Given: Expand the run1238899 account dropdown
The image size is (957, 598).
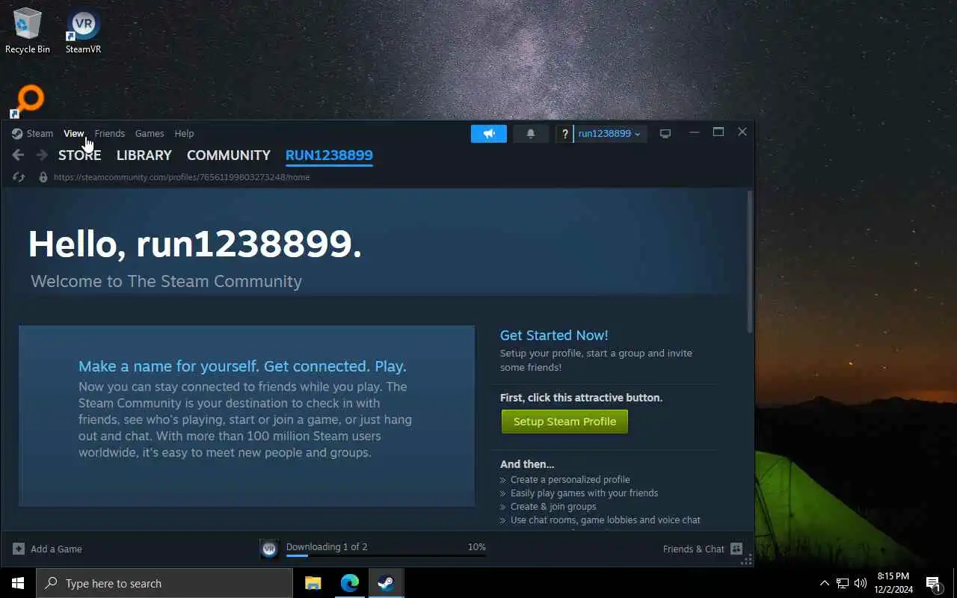Looking at the screenshot, I should pos(609,134).
